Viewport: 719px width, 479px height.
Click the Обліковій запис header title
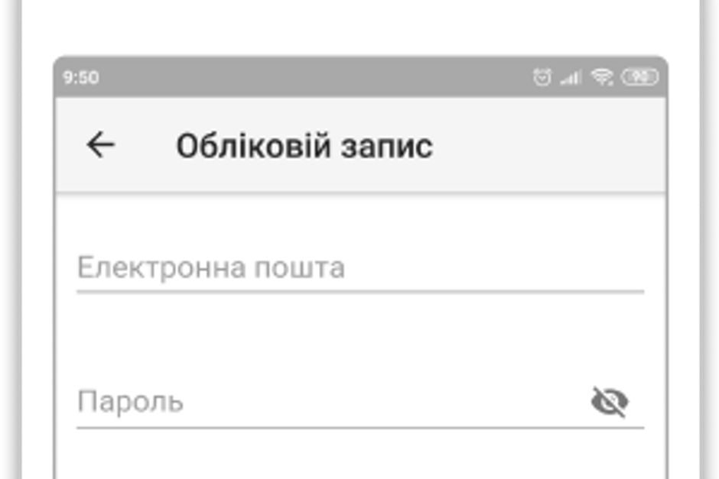304,145
